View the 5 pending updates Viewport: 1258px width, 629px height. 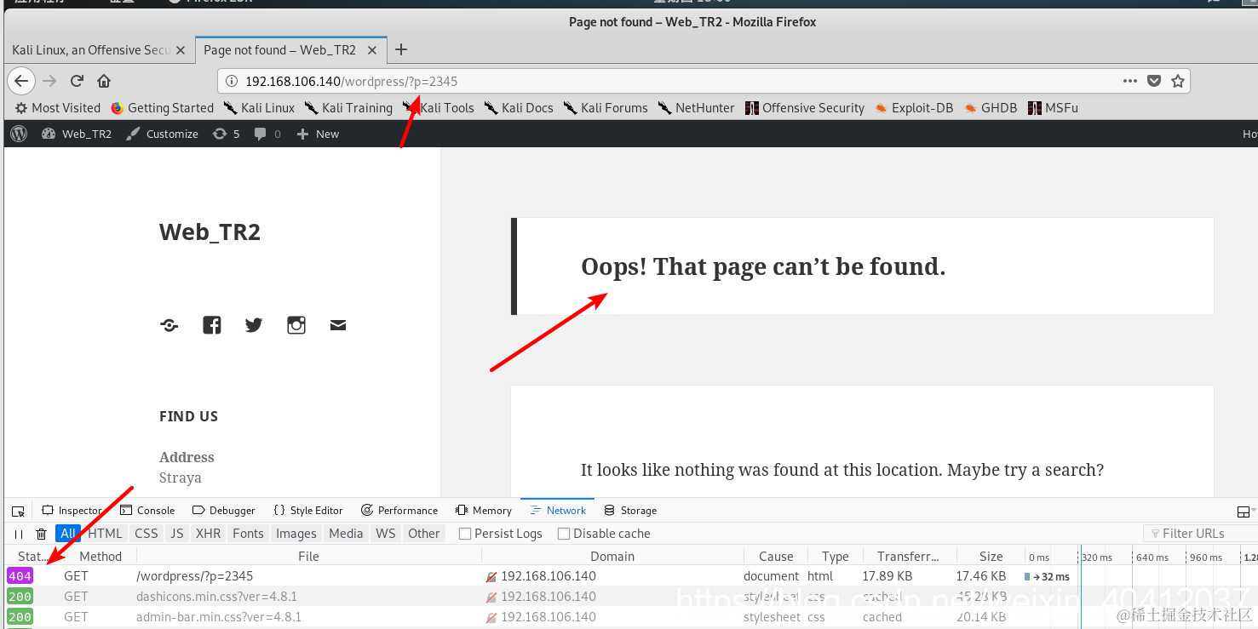[227, 134]
